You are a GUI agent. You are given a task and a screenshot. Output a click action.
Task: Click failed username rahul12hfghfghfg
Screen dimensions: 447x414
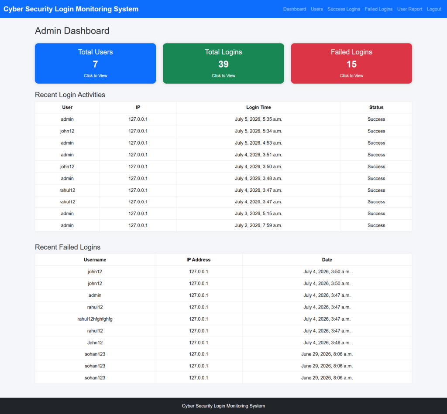tap(95, 319)
